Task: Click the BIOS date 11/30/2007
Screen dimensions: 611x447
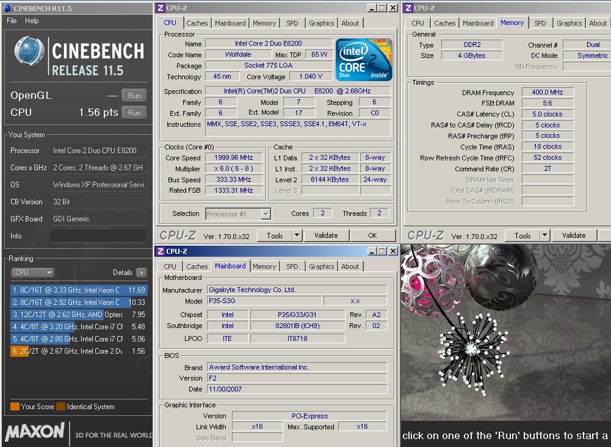Action: [x=297, y=389]
